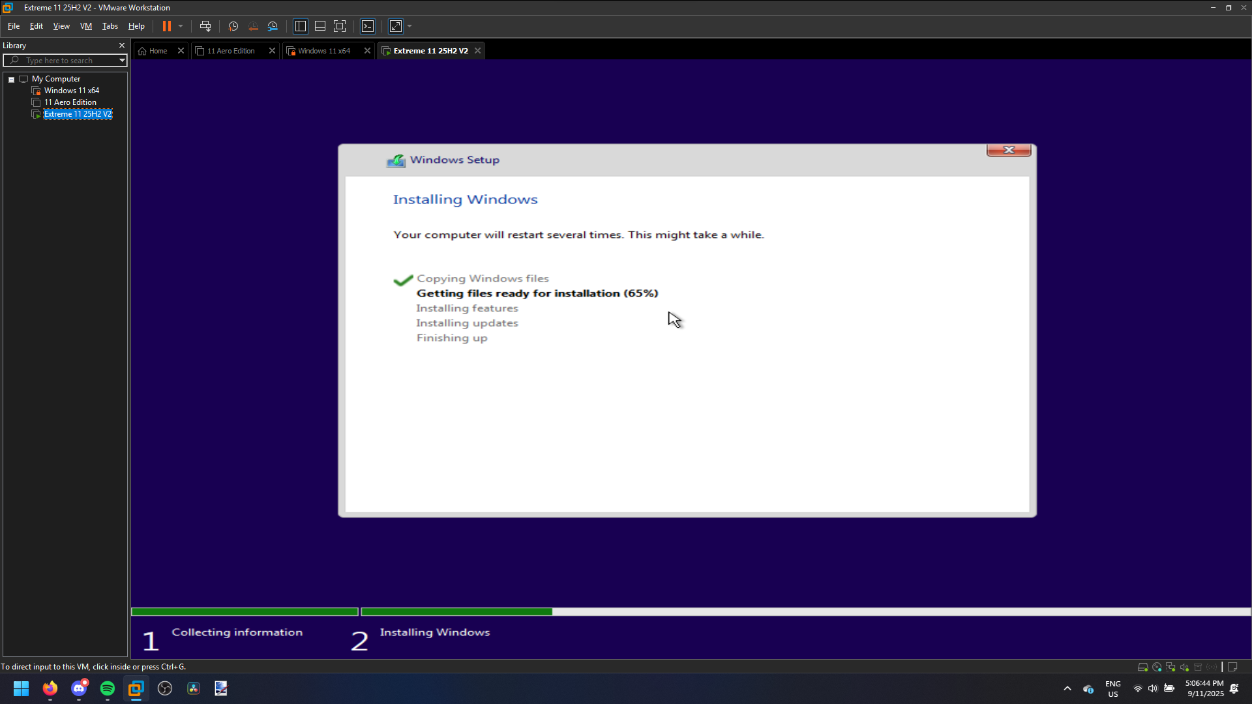
Task: Select Extreme 11 25H2 V2 in library
Action: point(78,114)
